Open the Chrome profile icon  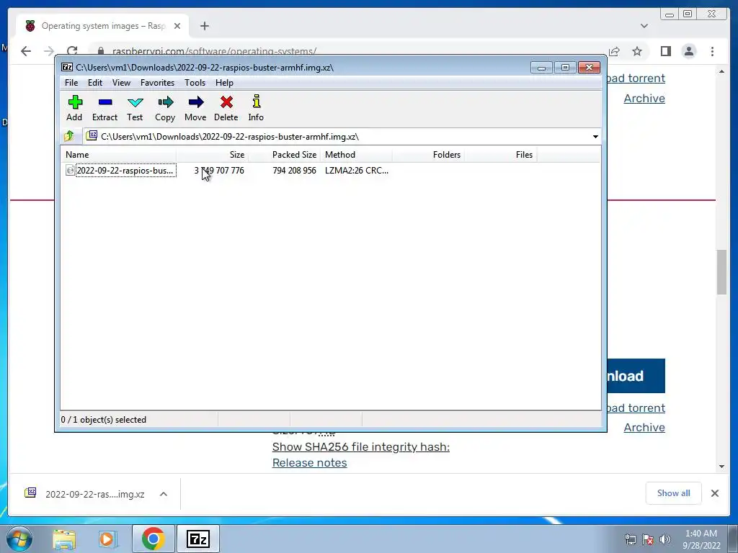688,51
